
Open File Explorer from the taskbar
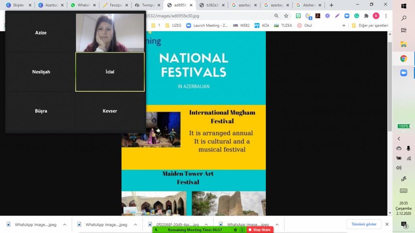pyautogui.click(x=404, y=44)
